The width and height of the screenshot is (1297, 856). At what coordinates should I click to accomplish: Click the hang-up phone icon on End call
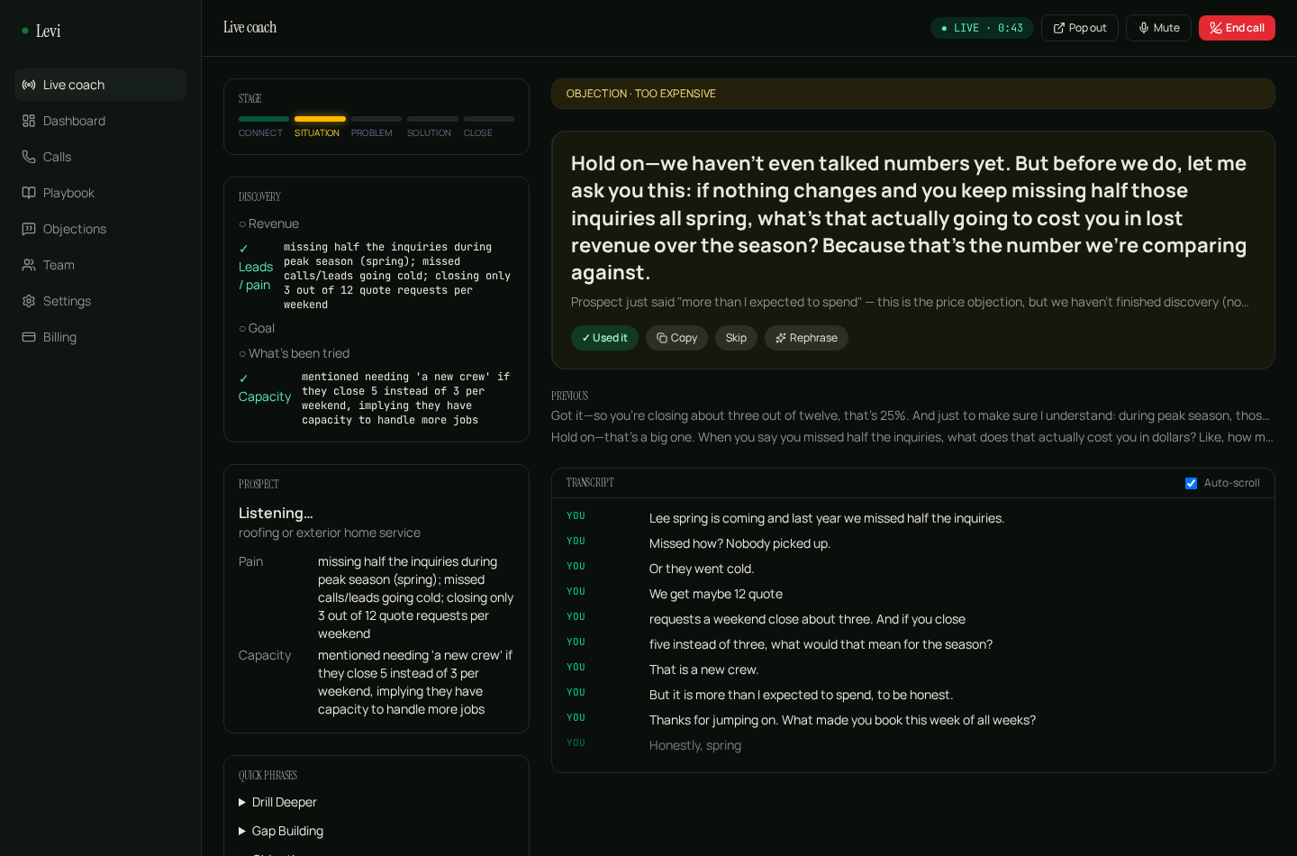(1216, 28)
